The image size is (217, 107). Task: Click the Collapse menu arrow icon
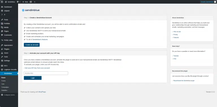[x=2, y=95]
